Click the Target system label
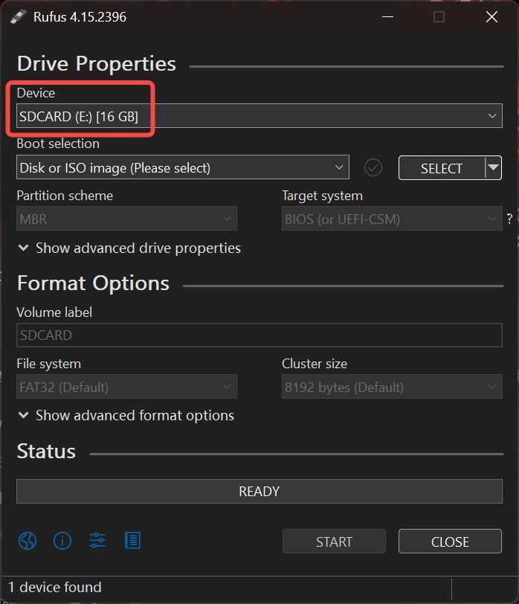The height and width of the screenshot is (604, 519). (x=322, y=196)
